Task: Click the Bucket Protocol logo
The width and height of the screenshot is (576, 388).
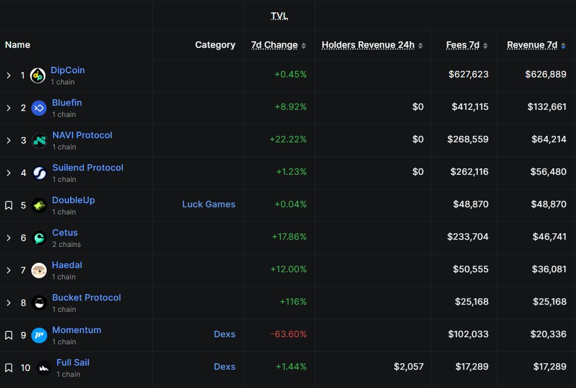Action: click(39, 303)
